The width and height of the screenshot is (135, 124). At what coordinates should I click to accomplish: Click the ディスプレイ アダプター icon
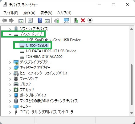(16, 62)
